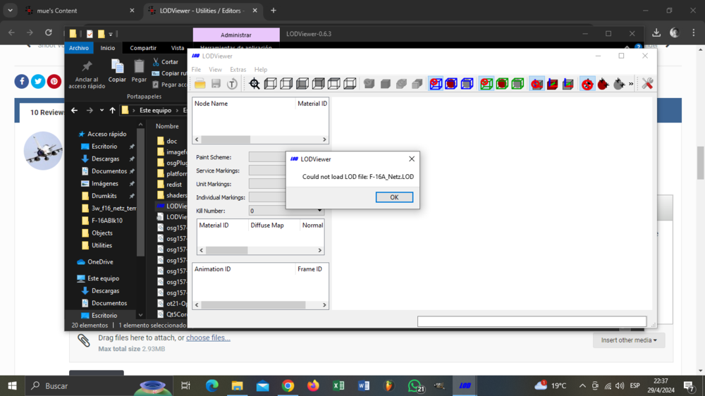Open the Archivo tab in File Explorer
Image resolution: width=705 pixels, height=396 pixels.
pyautogui.click(x=79, y=48)
